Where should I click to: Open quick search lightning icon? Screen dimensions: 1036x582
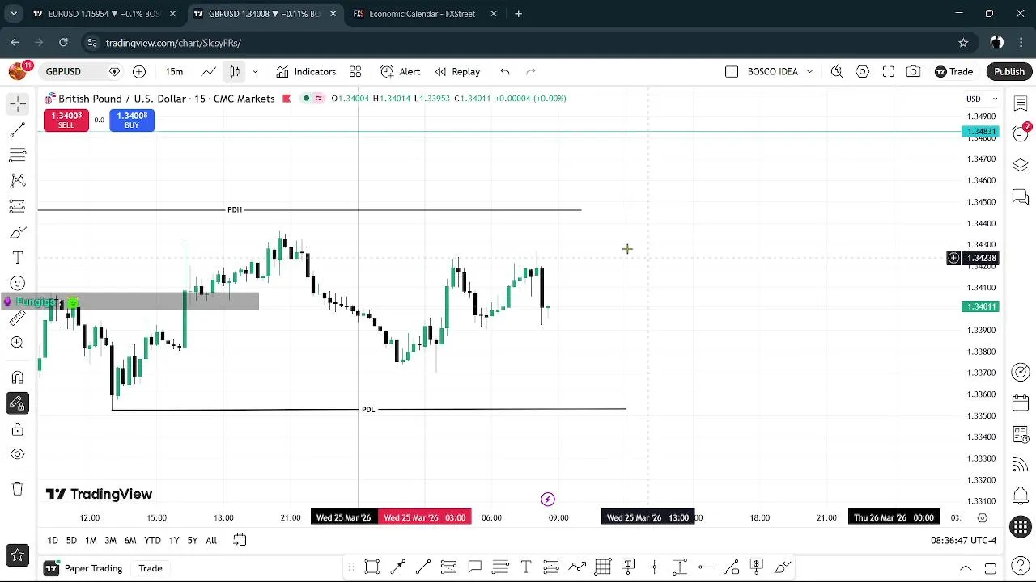click(837, 72)
